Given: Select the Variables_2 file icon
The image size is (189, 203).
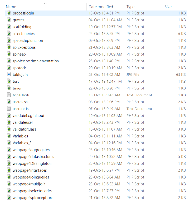Looking at the screenshot, I should [x=9, y=143].
